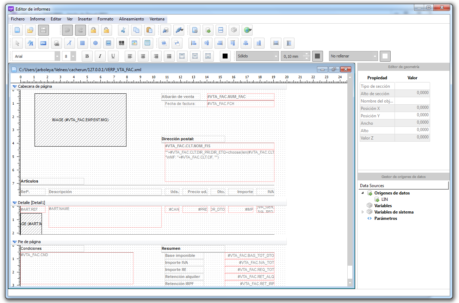The width and height of the screenshot is (459, 303).
Task: Set text alignment to center
Action: click(143, 56)
